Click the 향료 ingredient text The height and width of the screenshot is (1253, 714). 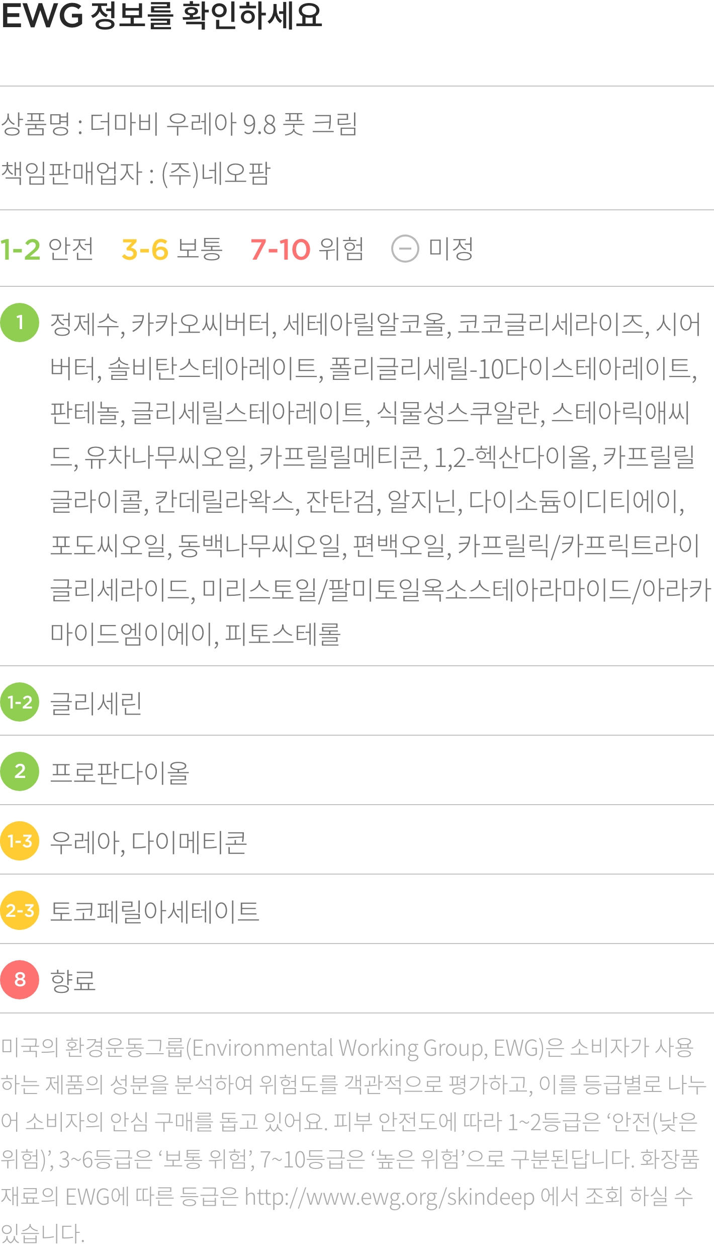(73, 981)
